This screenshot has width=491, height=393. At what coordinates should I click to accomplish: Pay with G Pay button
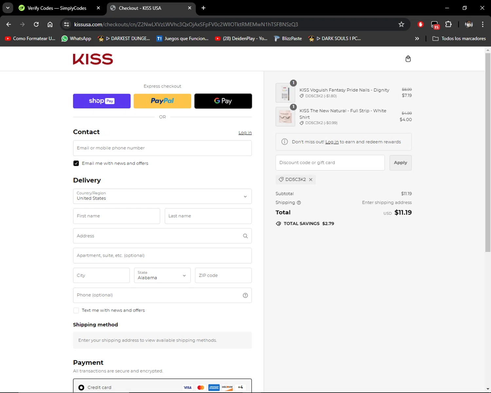[x=223, y=101]
